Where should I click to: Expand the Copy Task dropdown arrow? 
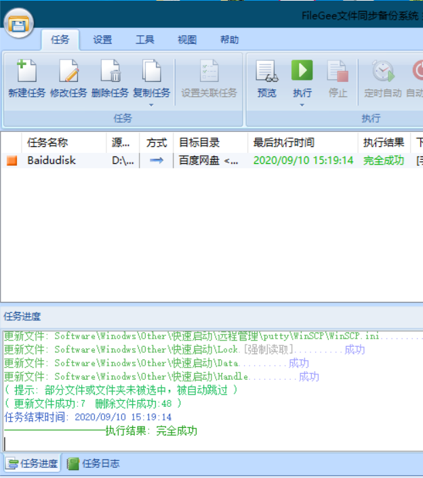pos(151,105)
